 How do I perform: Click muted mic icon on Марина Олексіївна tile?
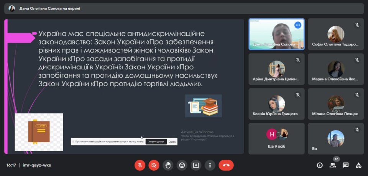coord(357,60)
